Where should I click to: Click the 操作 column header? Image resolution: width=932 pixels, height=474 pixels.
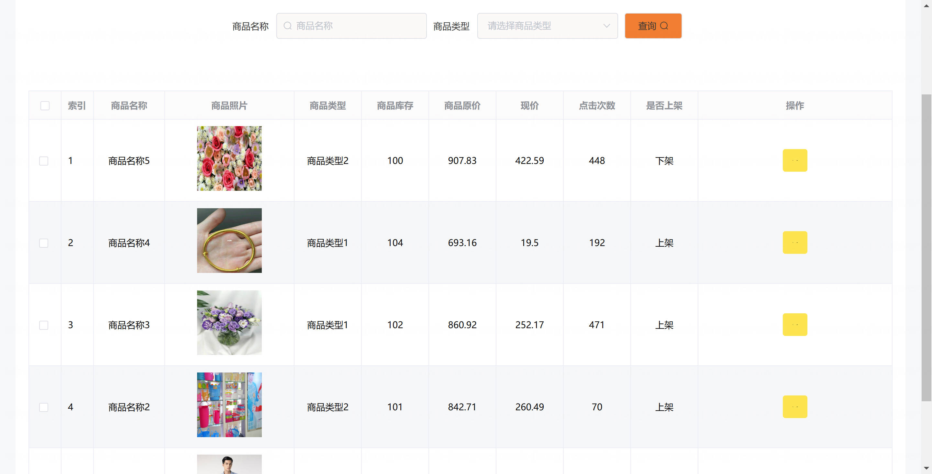(x=795, y=106)
